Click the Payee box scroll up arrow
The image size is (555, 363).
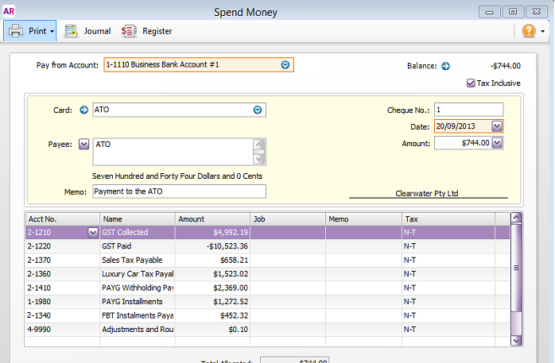coord(259,144)
